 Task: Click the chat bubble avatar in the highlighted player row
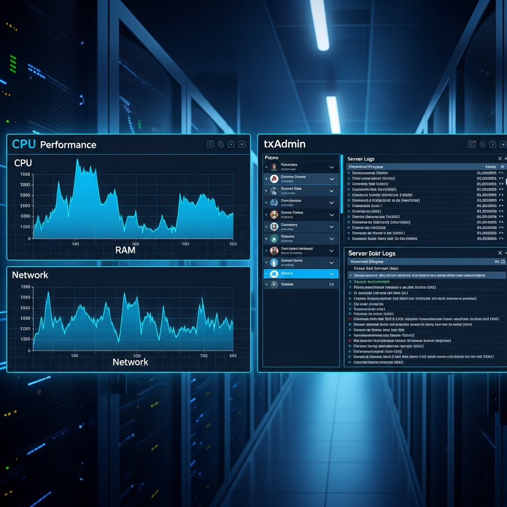274,274
